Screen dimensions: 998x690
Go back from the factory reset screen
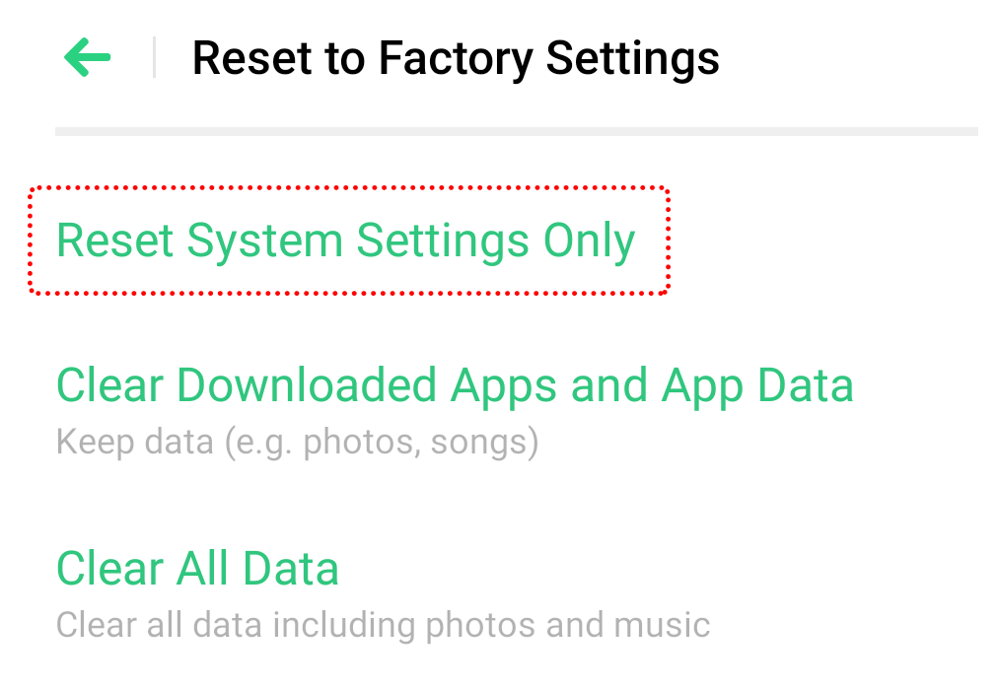point(88,58)
